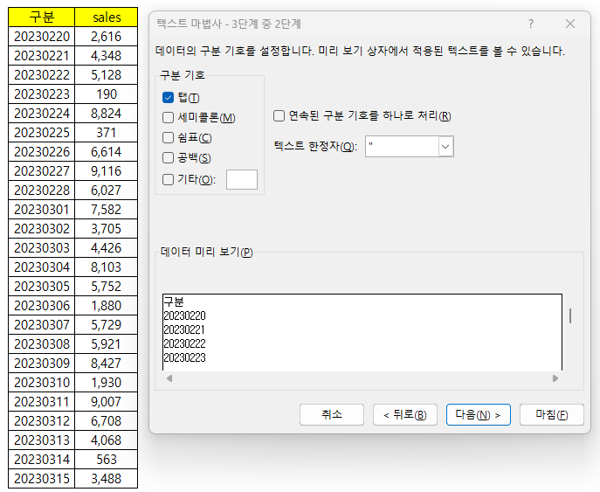Enable the 기타(O) delimiter checkbox

point(168,179)
